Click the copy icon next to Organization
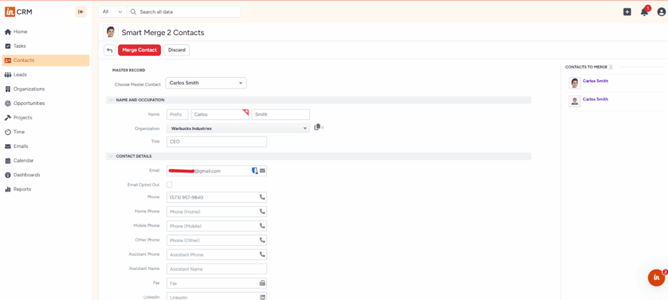This screenshot has height=300, width=668. (x=317, y=127)
